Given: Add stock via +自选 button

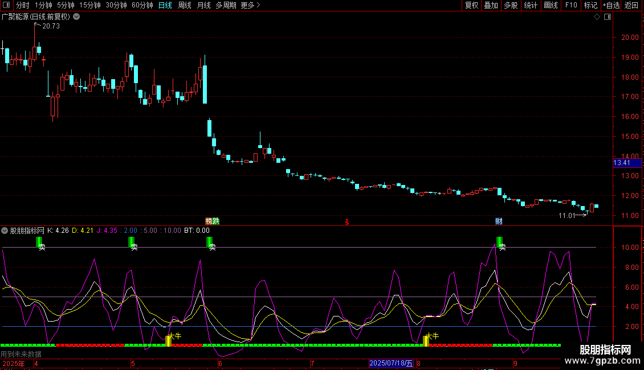Looking at the screenshot, I should (611, 5).
